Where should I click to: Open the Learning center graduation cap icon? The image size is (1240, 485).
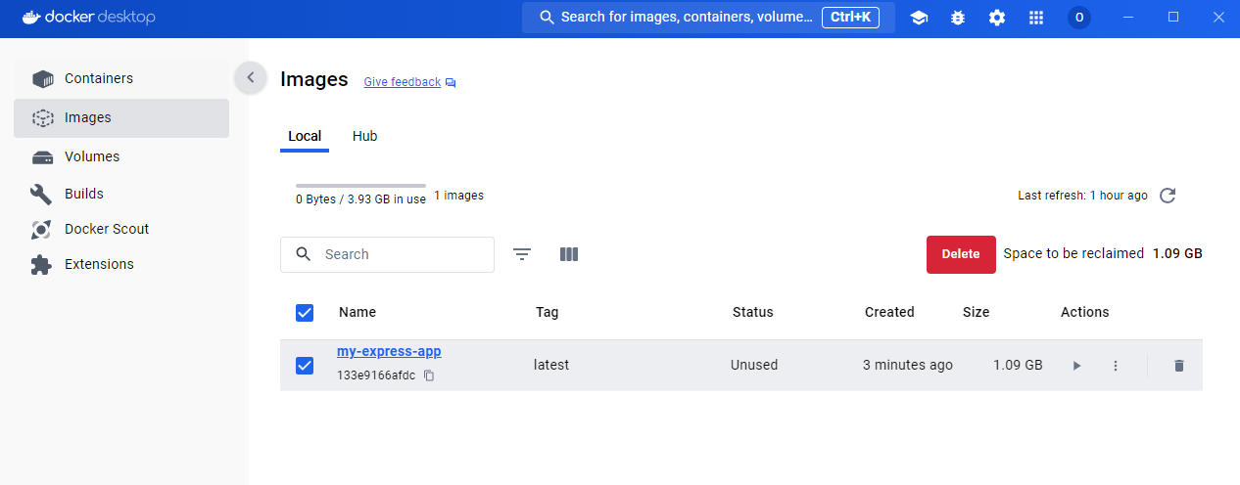click(919, 18)
